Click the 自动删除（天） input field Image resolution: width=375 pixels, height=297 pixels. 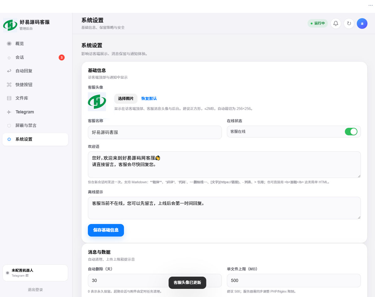155,280
